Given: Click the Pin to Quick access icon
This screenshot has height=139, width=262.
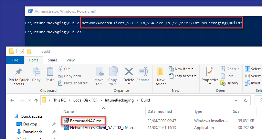Looking at the screenshot, I should pos(19,72).
